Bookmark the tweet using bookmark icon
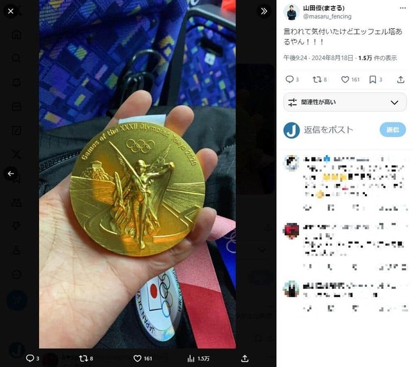The height and width of the screenshot is (367, 413). 373,79
